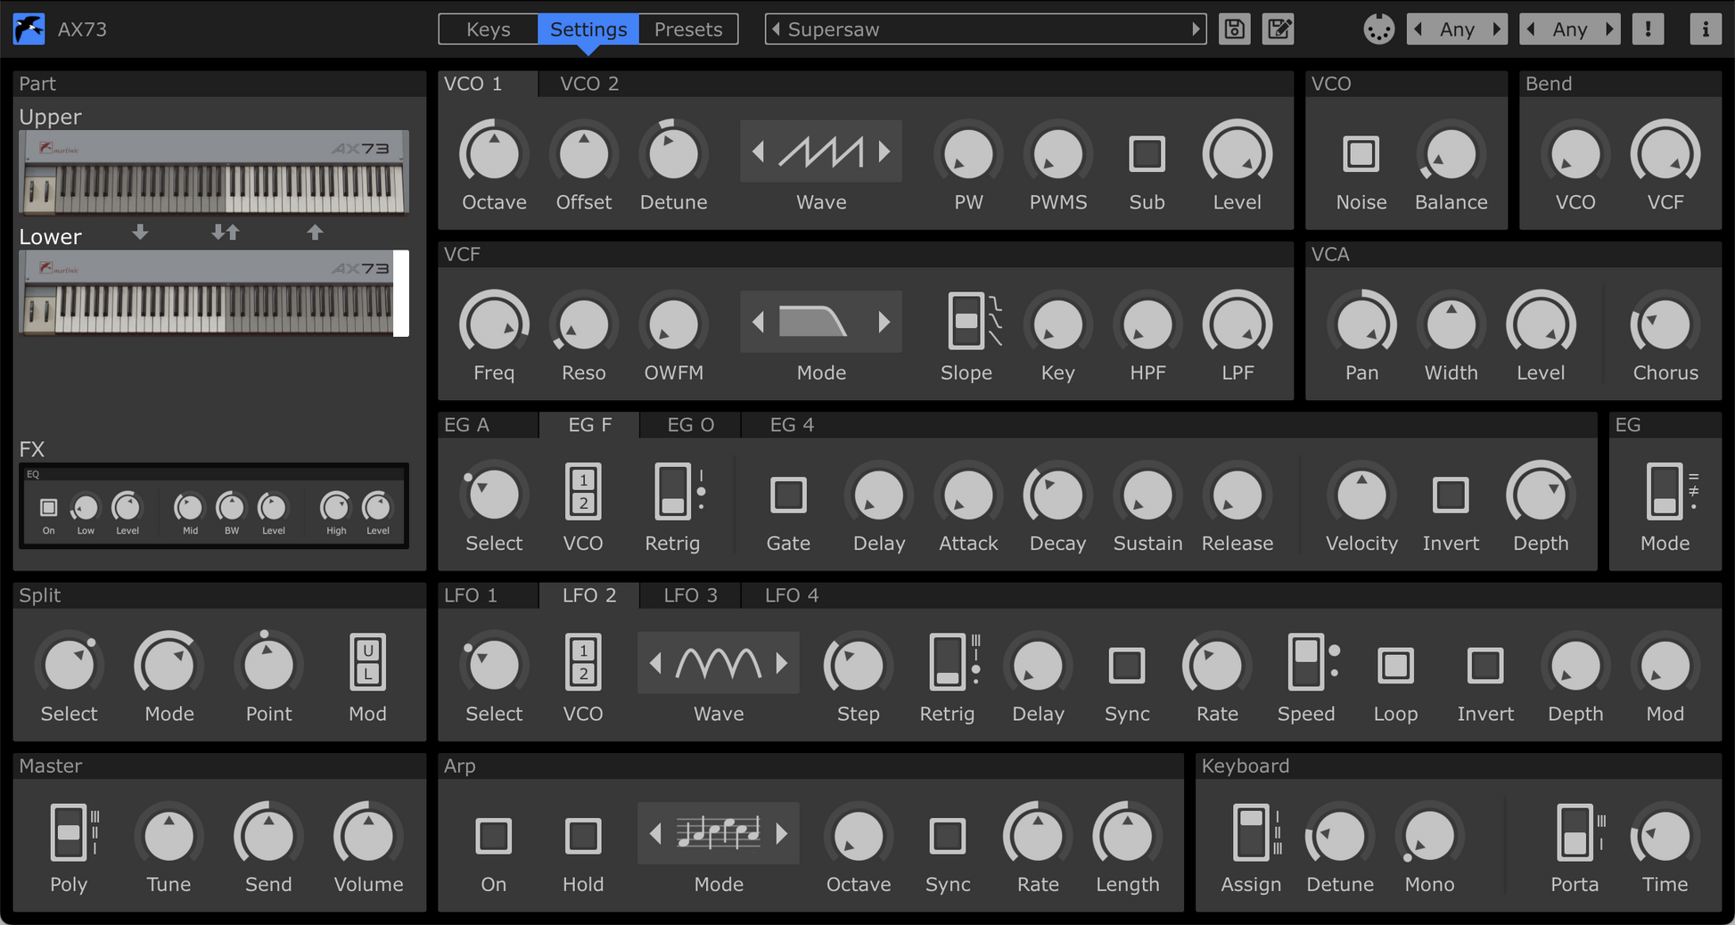Screen dimensions: 1735x925
Task: Click the Keys view button
Action: (489, 29)
